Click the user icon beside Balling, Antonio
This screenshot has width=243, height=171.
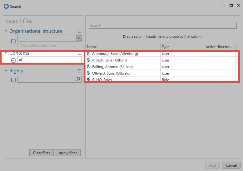coord(88,66)
